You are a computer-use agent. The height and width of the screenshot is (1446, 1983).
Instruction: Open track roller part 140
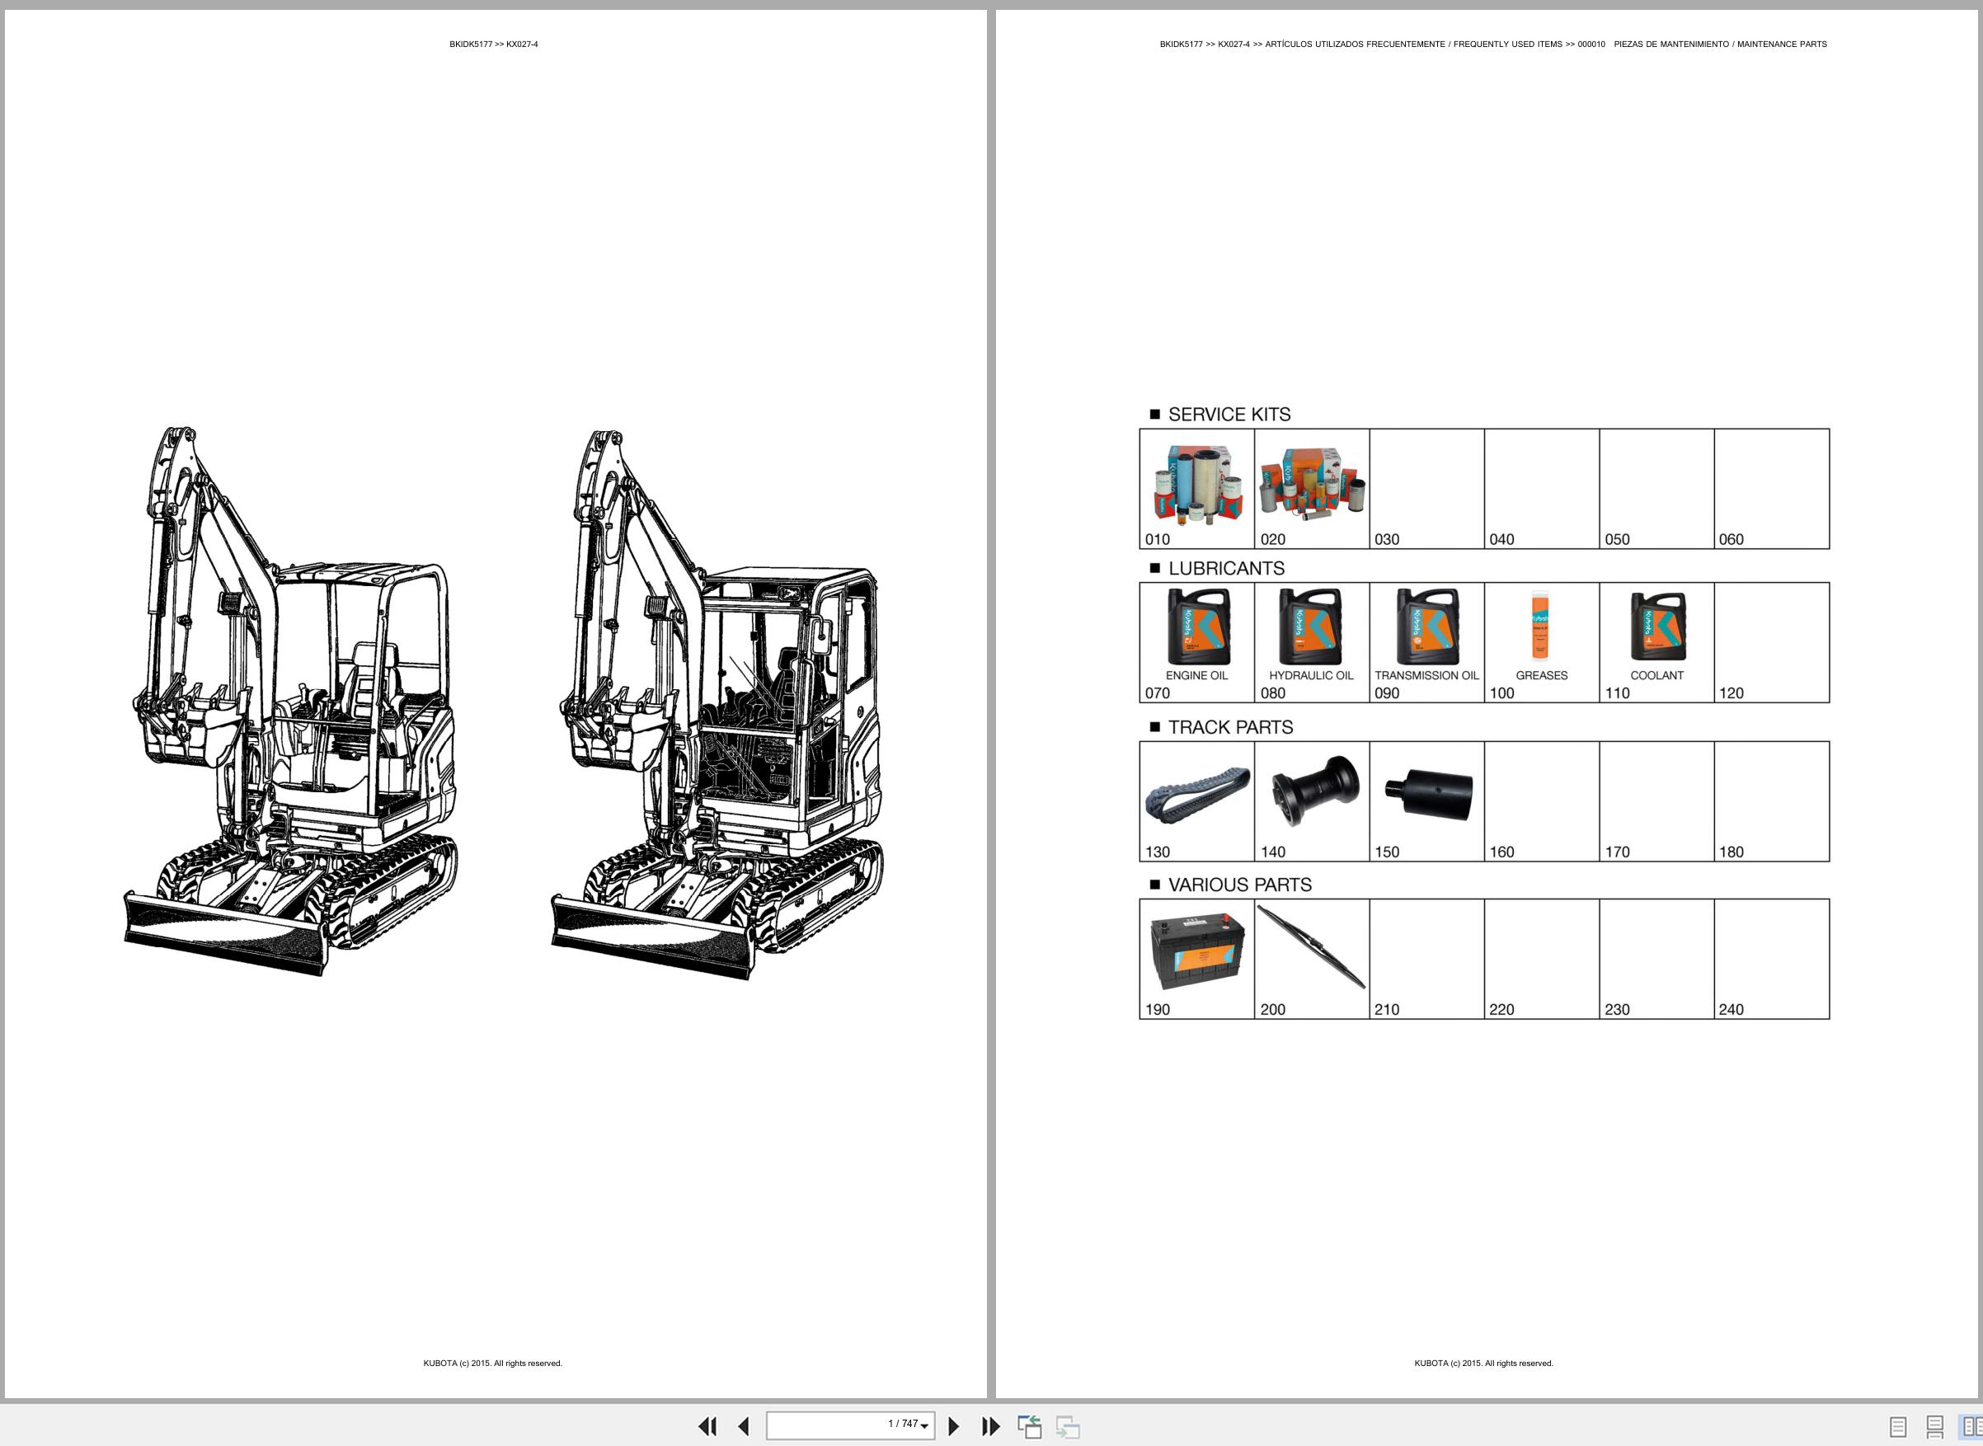1312,802
